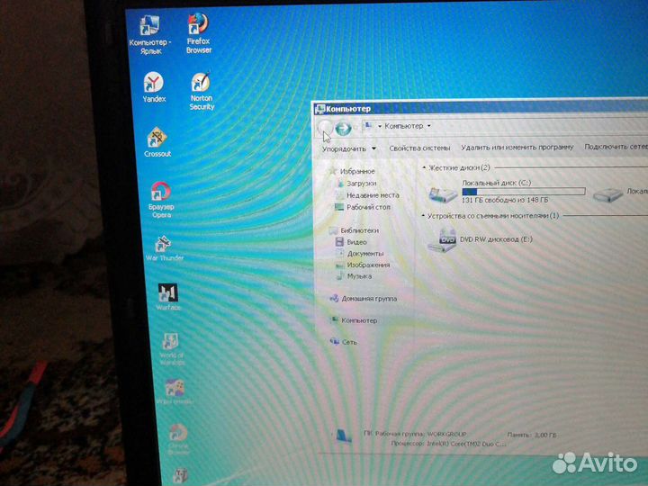
Task: Open the Упорядочить dropdown menu
Action: tap(349, 148)
